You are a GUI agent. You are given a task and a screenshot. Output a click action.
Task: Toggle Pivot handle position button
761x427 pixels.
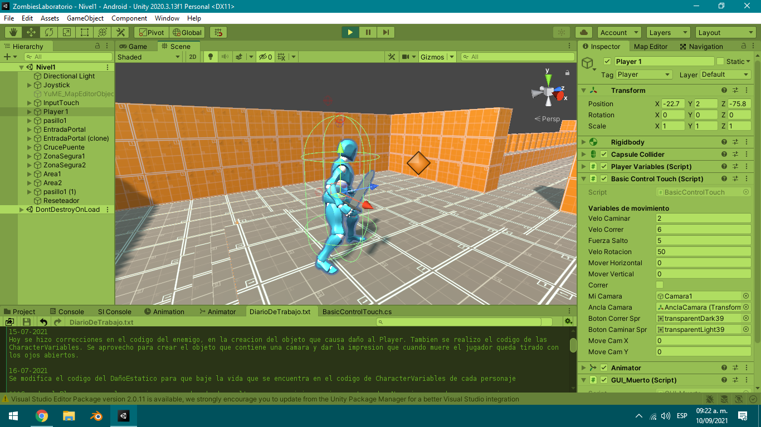click(151, 32)
